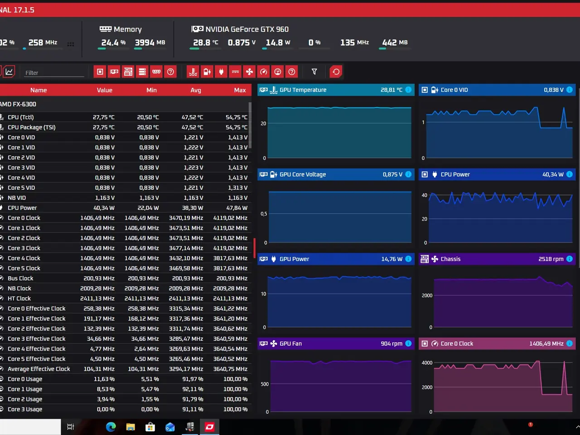Select the NB VID table row
Viewport: 580px width, 435px height.
tap(125, 198)
